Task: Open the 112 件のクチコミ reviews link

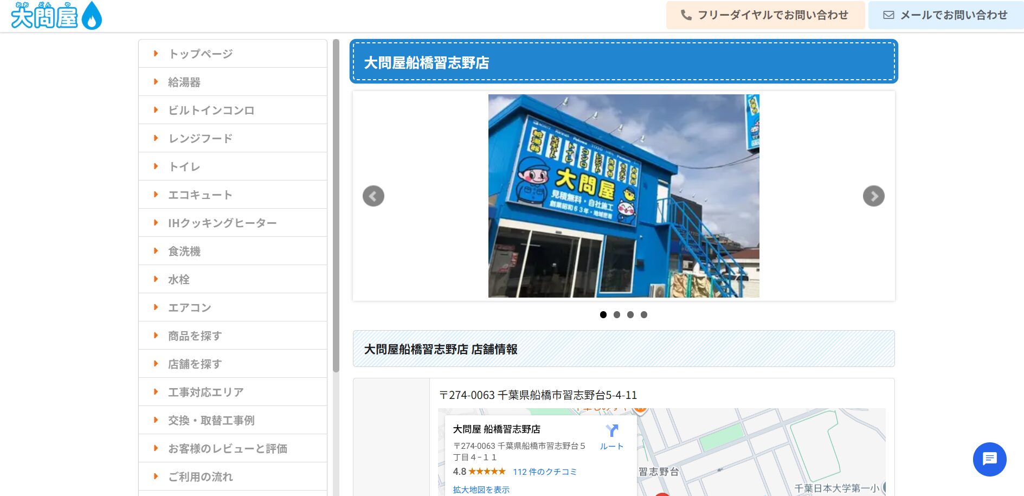Action: coord(544,472)
